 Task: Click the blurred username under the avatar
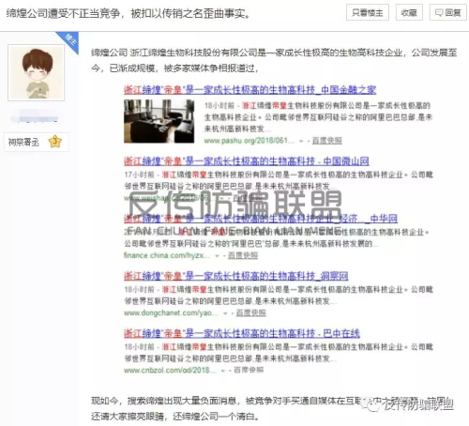click(35, 116)
